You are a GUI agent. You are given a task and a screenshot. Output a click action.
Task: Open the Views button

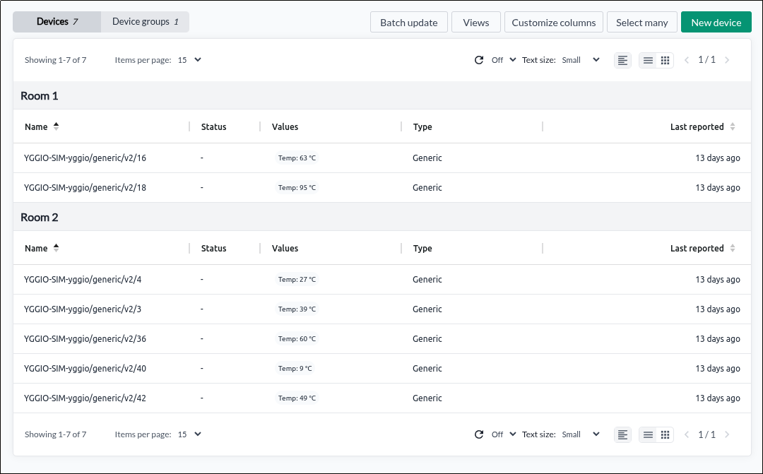476,23
